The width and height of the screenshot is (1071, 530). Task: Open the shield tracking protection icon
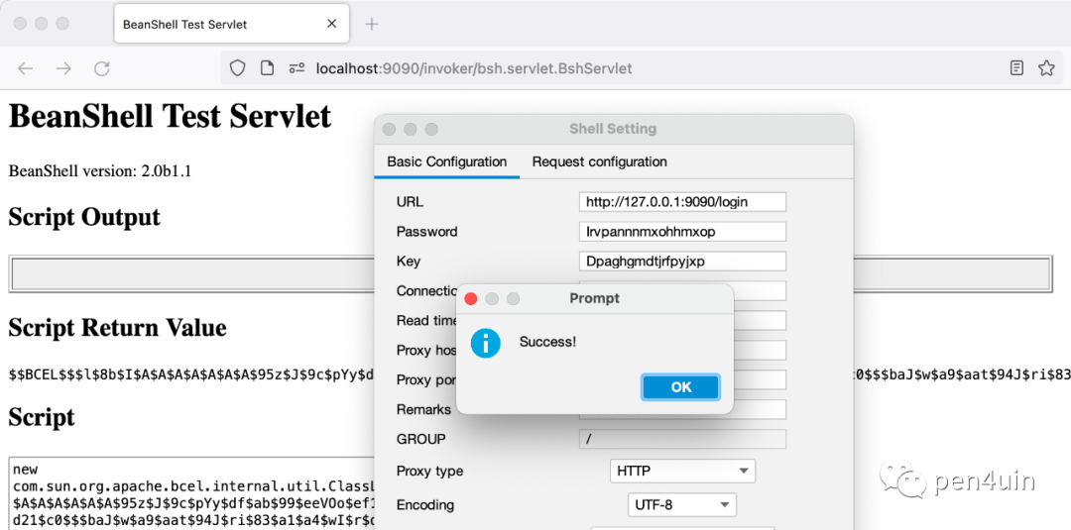point(237,68)
